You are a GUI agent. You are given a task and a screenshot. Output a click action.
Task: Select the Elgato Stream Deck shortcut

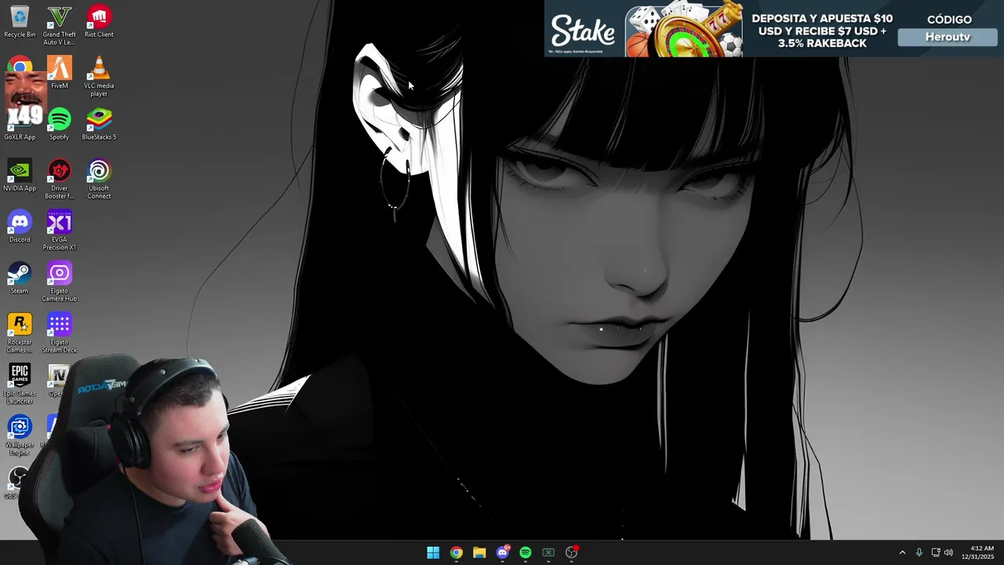tap(60, 333)
